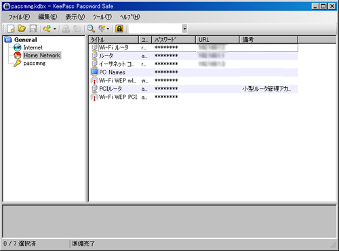Sort by the タイトル column header
Image resolution: width=339 pixels, height=251 pixels.
(x=114, y=40)
